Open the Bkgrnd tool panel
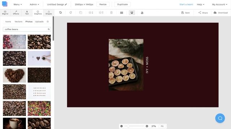Viewport: 231px width, 129px height. point(5,13)
